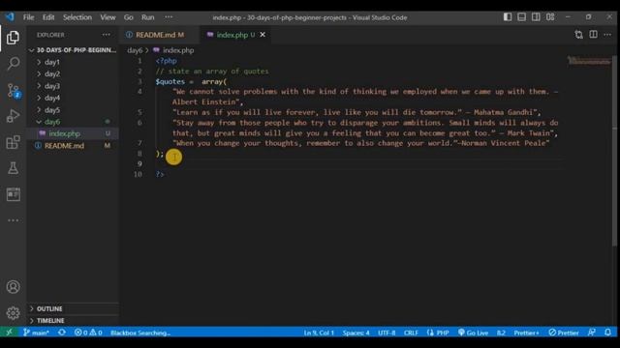
Task: Change end of line sequence CRLF
Action: pyautogui.click(x=411, y=333)
